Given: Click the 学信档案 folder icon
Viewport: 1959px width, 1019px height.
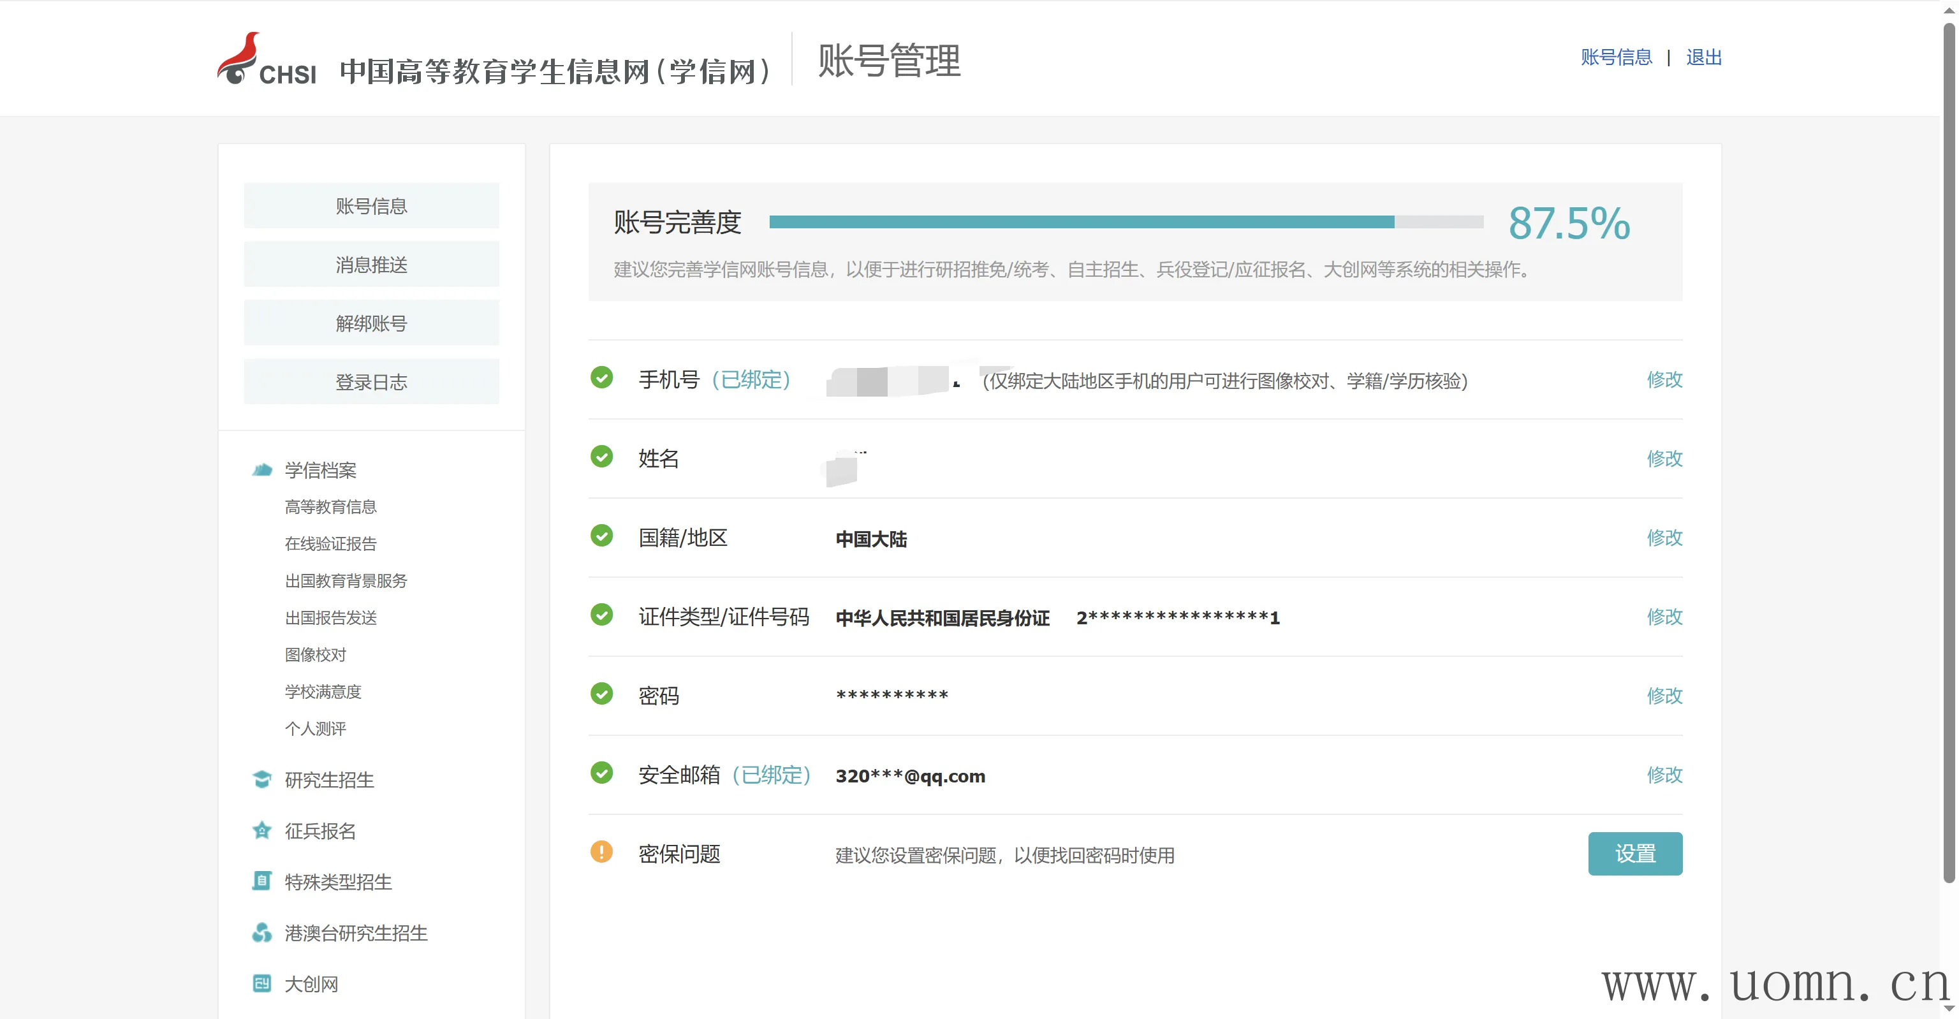Looking at the screenshot, I should pos(261,470).
